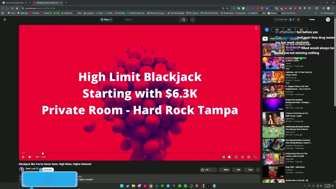Open Exhilarating Blackjack Battle video thumbnail
This screenshot has width=336, height=189.
tap(273, 132)
